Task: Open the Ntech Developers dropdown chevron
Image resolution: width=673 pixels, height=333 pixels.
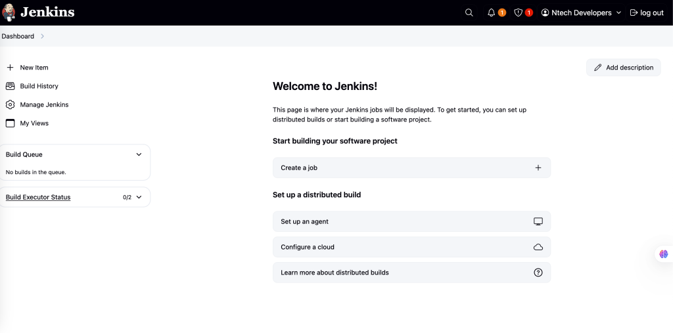Action: [x=618, y=13]
